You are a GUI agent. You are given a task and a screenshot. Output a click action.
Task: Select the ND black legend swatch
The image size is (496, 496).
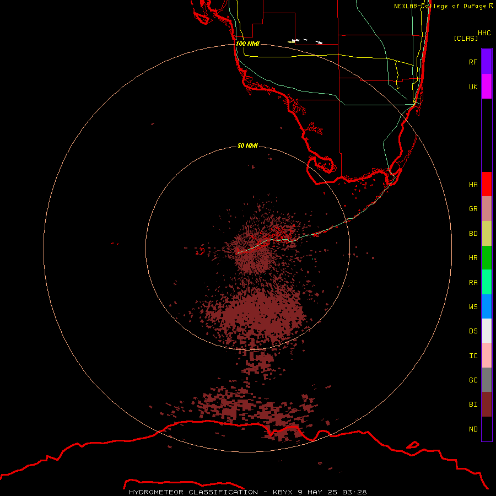point(487,429)
